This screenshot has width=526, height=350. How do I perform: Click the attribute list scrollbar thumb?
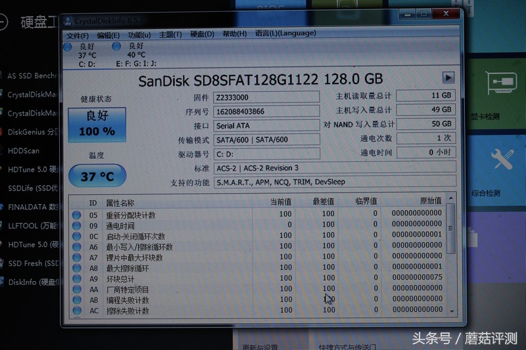[x=451, y=228]
